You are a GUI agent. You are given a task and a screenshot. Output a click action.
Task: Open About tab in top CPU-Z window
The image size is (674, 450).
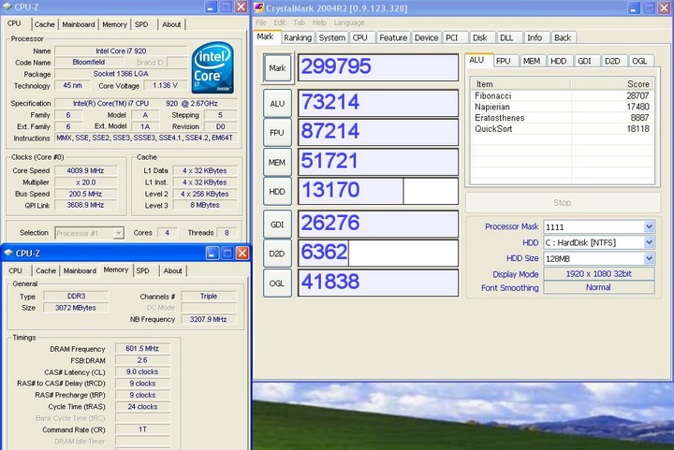[171, 24]
